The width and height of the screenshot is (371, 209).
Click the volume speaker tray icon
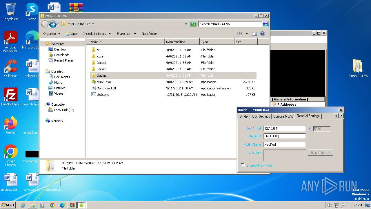(329, 205)
